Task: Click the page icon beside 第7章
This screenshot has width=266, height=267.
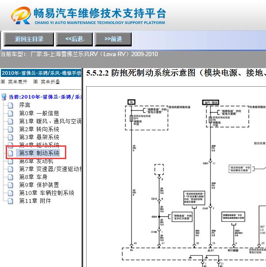Action: [x=11, y=169]
